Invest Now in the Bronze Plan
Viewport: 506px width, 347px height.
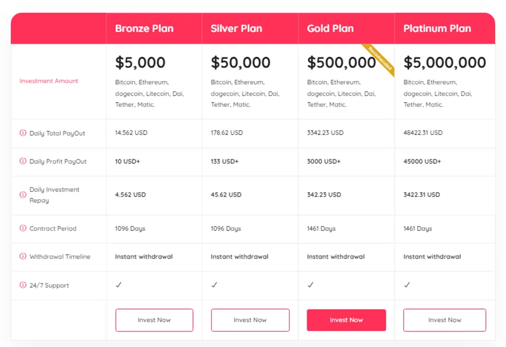(x=154, y=320)
